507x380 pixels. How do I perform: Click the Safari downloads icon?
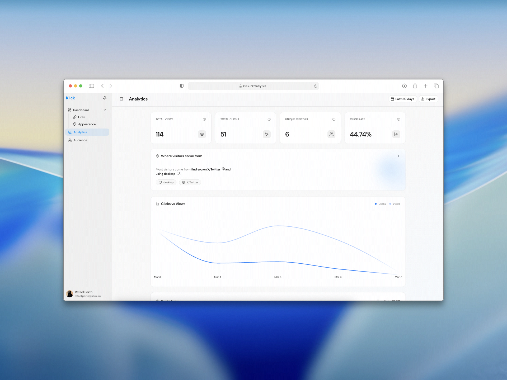click(x=404, y=86)
